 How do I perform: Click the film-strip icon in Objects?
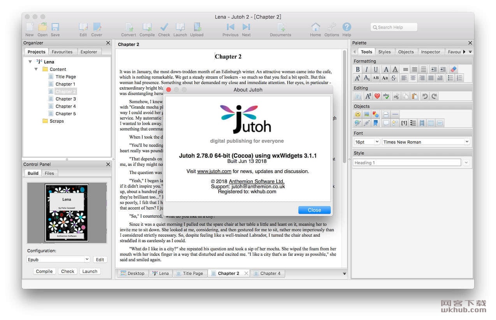pos(422,123)
